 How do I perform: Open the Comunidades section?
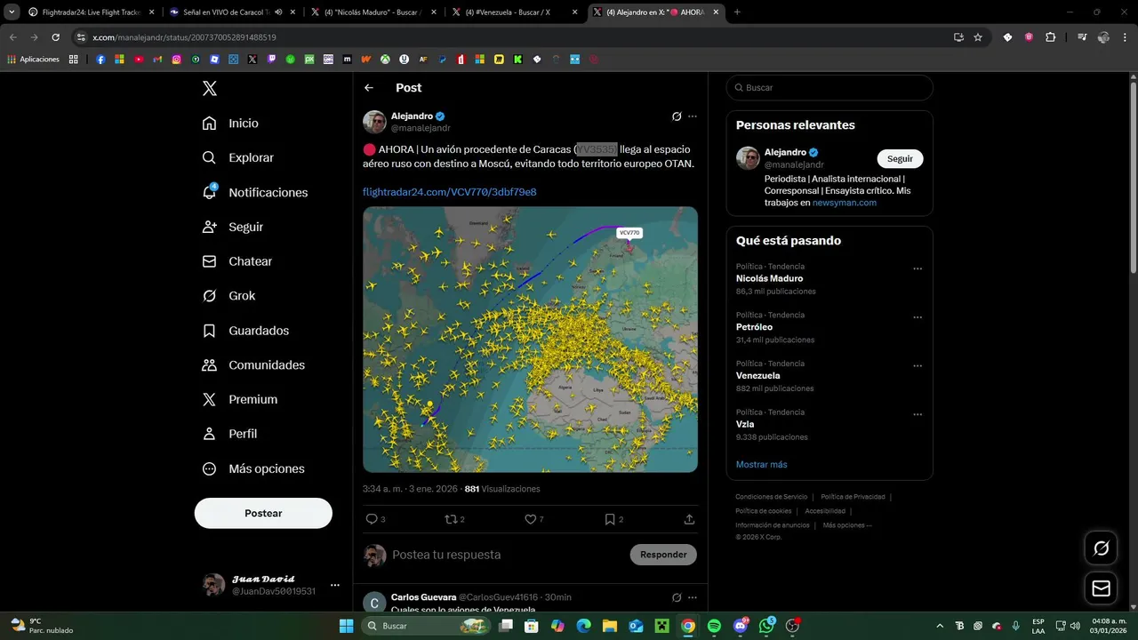click(x=253, y=365)
